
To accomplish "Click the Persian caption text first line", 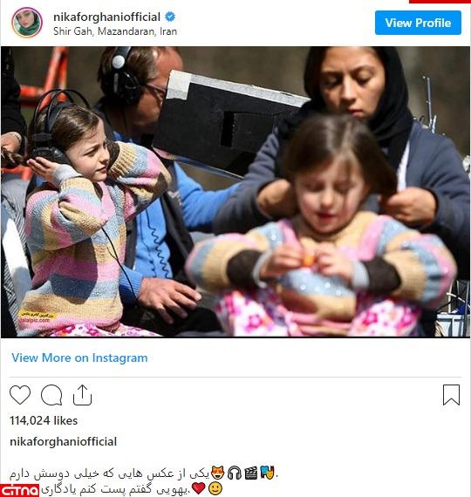I will 109,473.
